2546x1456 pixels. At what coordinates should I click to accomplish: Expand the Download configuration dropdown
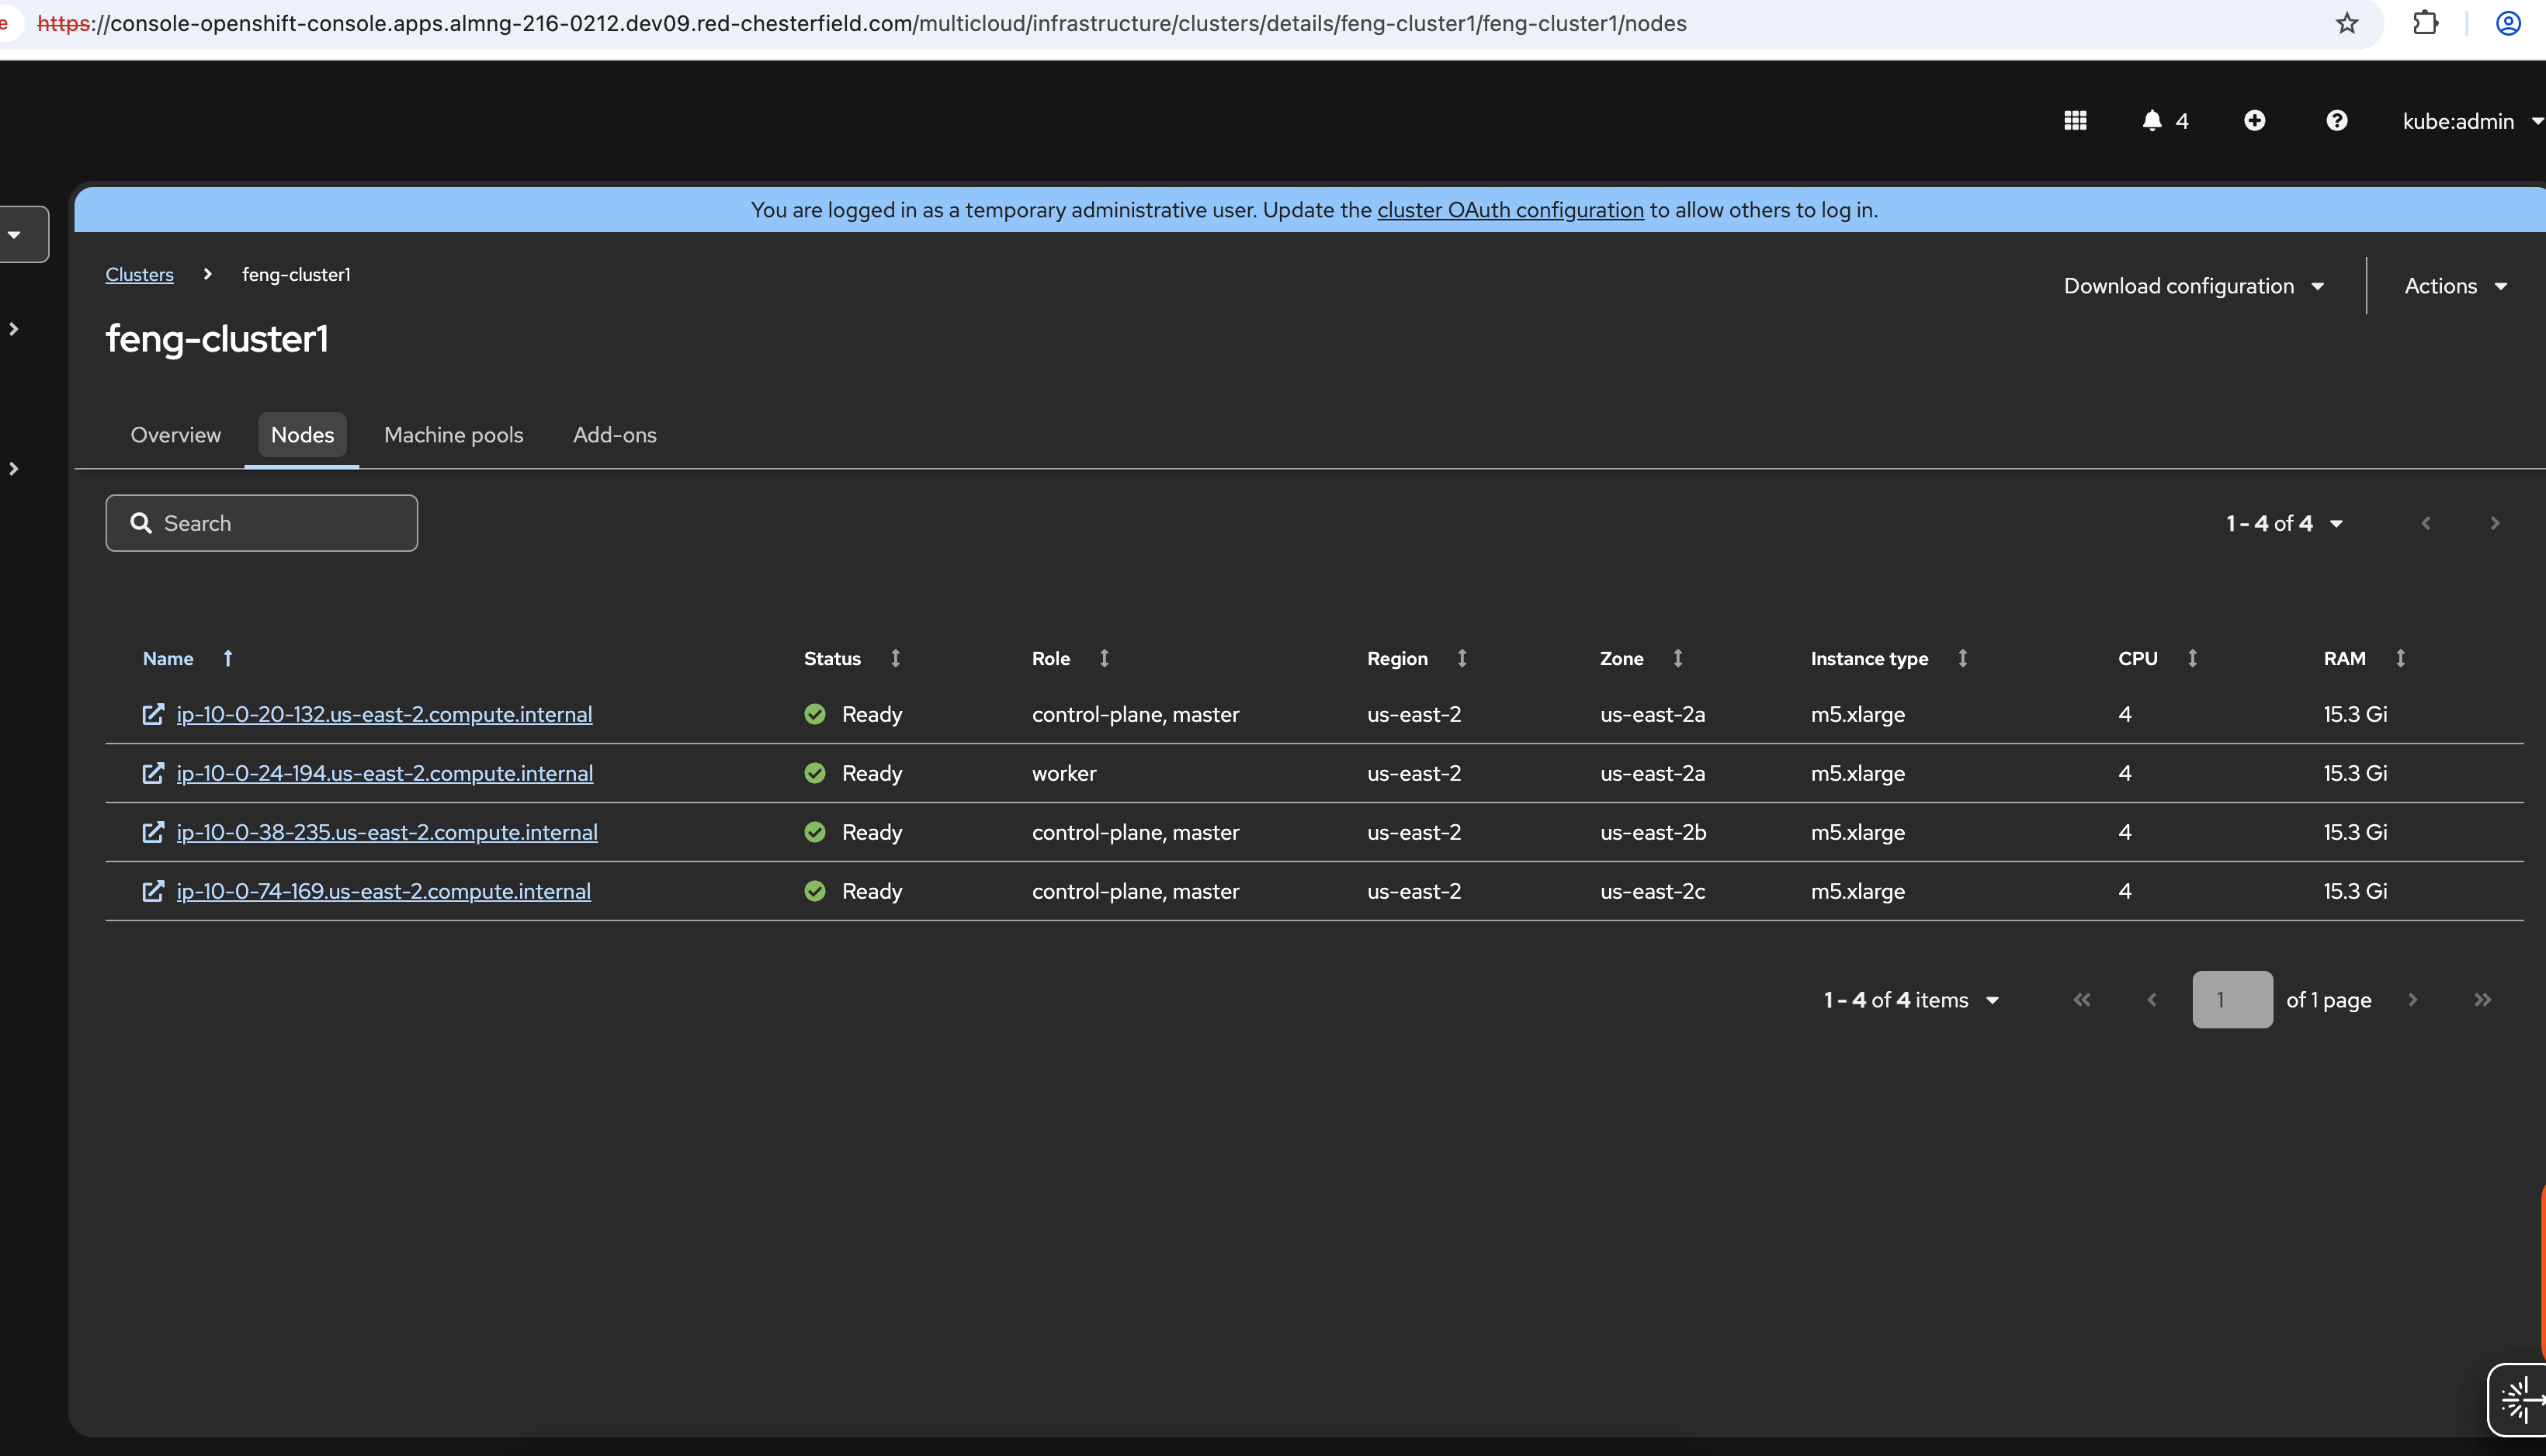tap(2193, 286)
